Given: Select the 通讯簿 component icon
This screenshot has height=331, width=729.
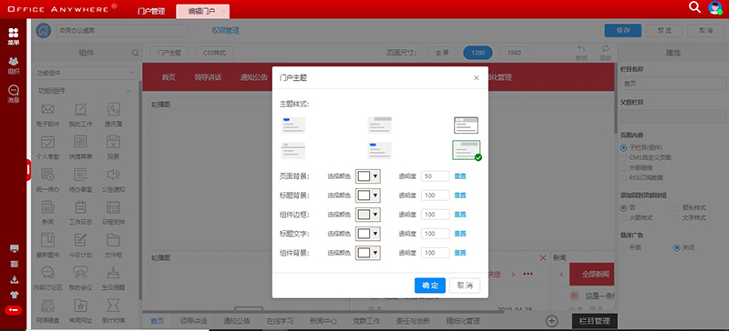Looking at the screenshot, I should pyautogui.click(x=113, y=109).
